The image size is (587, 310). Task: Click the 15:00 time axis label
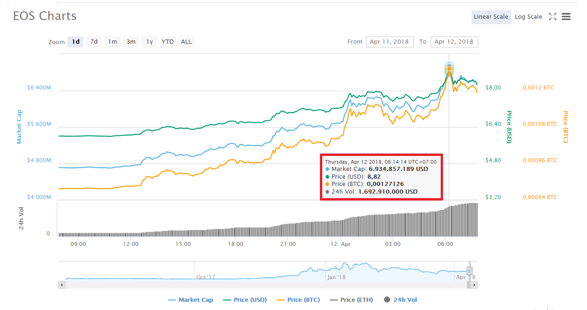click(183, 244)
